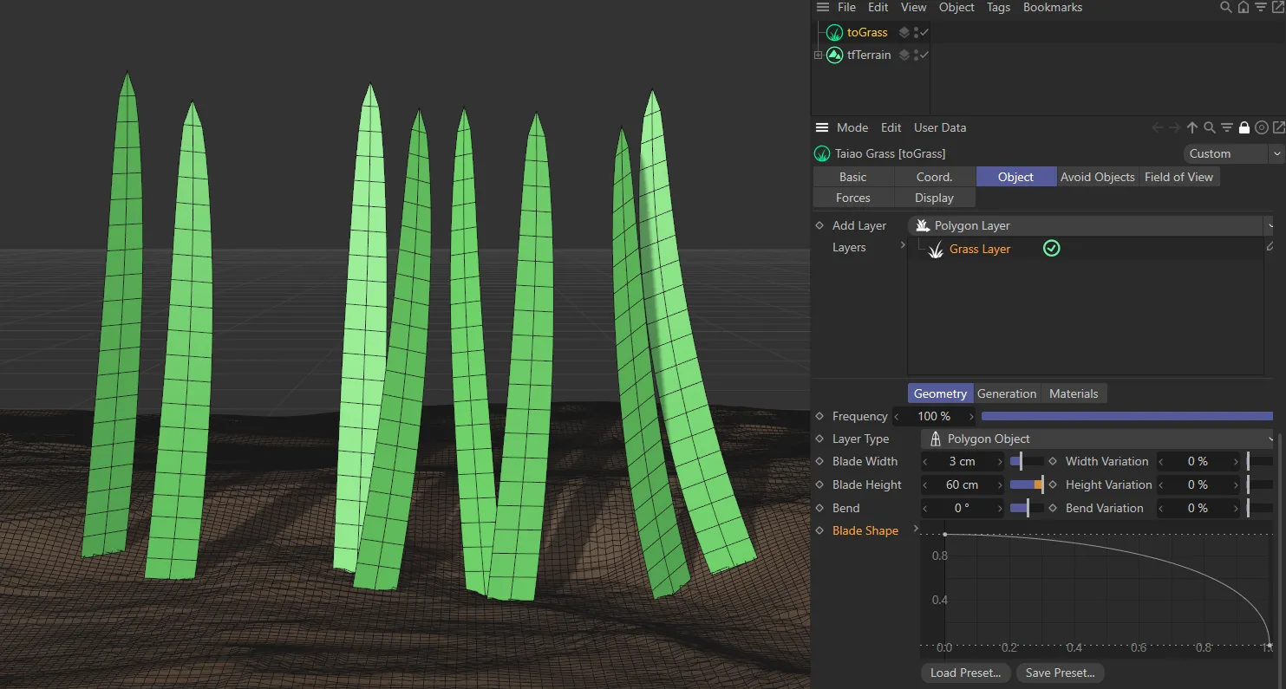Viewport: 1286px width, 689px height.
Task: Click the tfTerrain terrain object icon
Action: click(833, 55)
